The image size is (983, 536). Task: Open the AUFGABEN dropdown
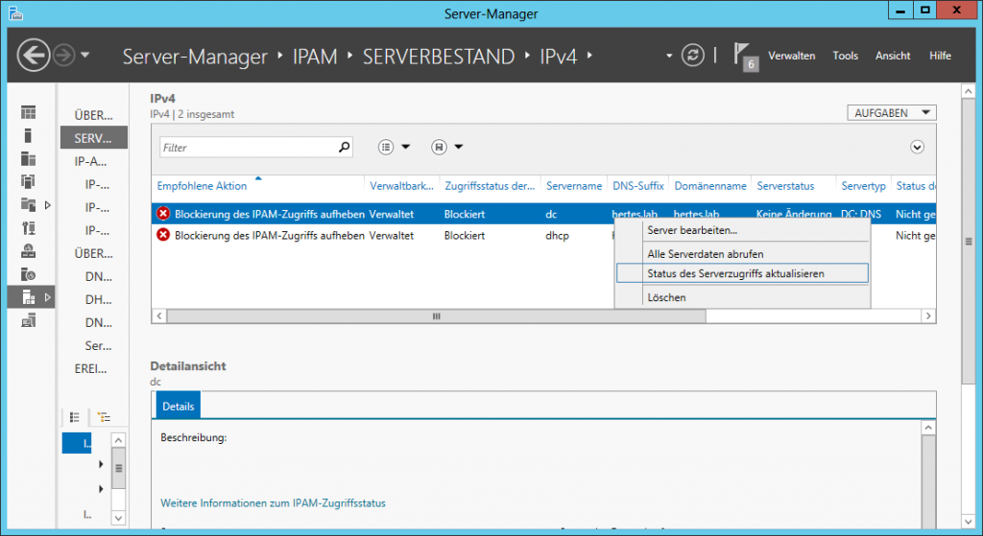click(x=892, y=113)
